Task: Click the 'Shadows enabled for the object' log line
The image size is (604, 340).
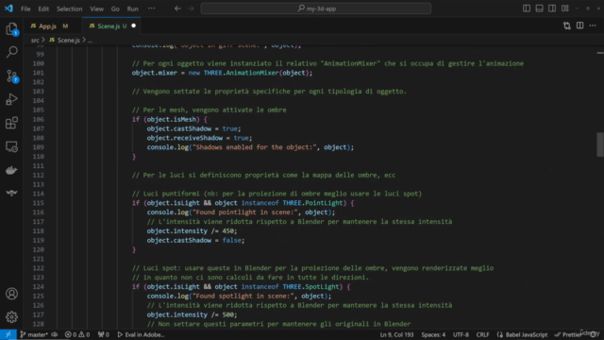Action: (250, 147)
